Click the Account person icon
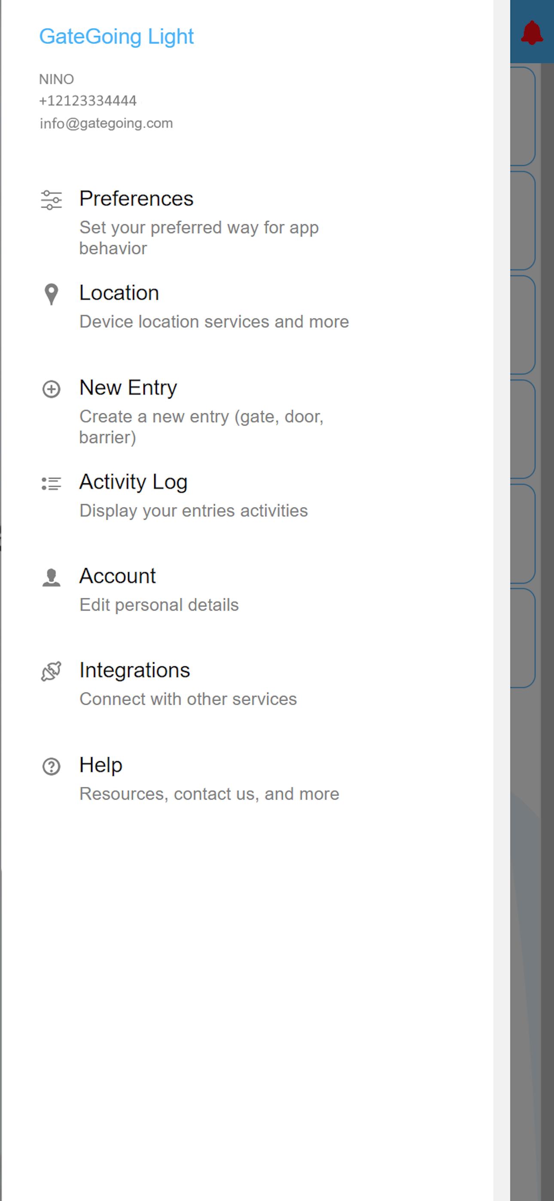 [51, 578]
